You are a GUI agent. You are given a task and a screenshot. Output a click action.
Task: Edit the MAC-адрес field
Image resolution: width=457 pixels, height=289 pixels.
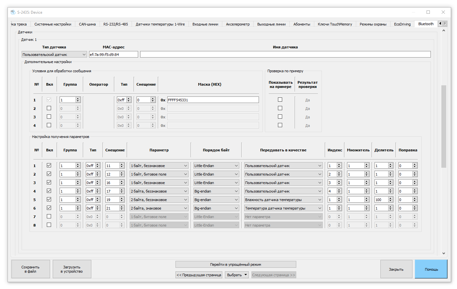[114, 55]
